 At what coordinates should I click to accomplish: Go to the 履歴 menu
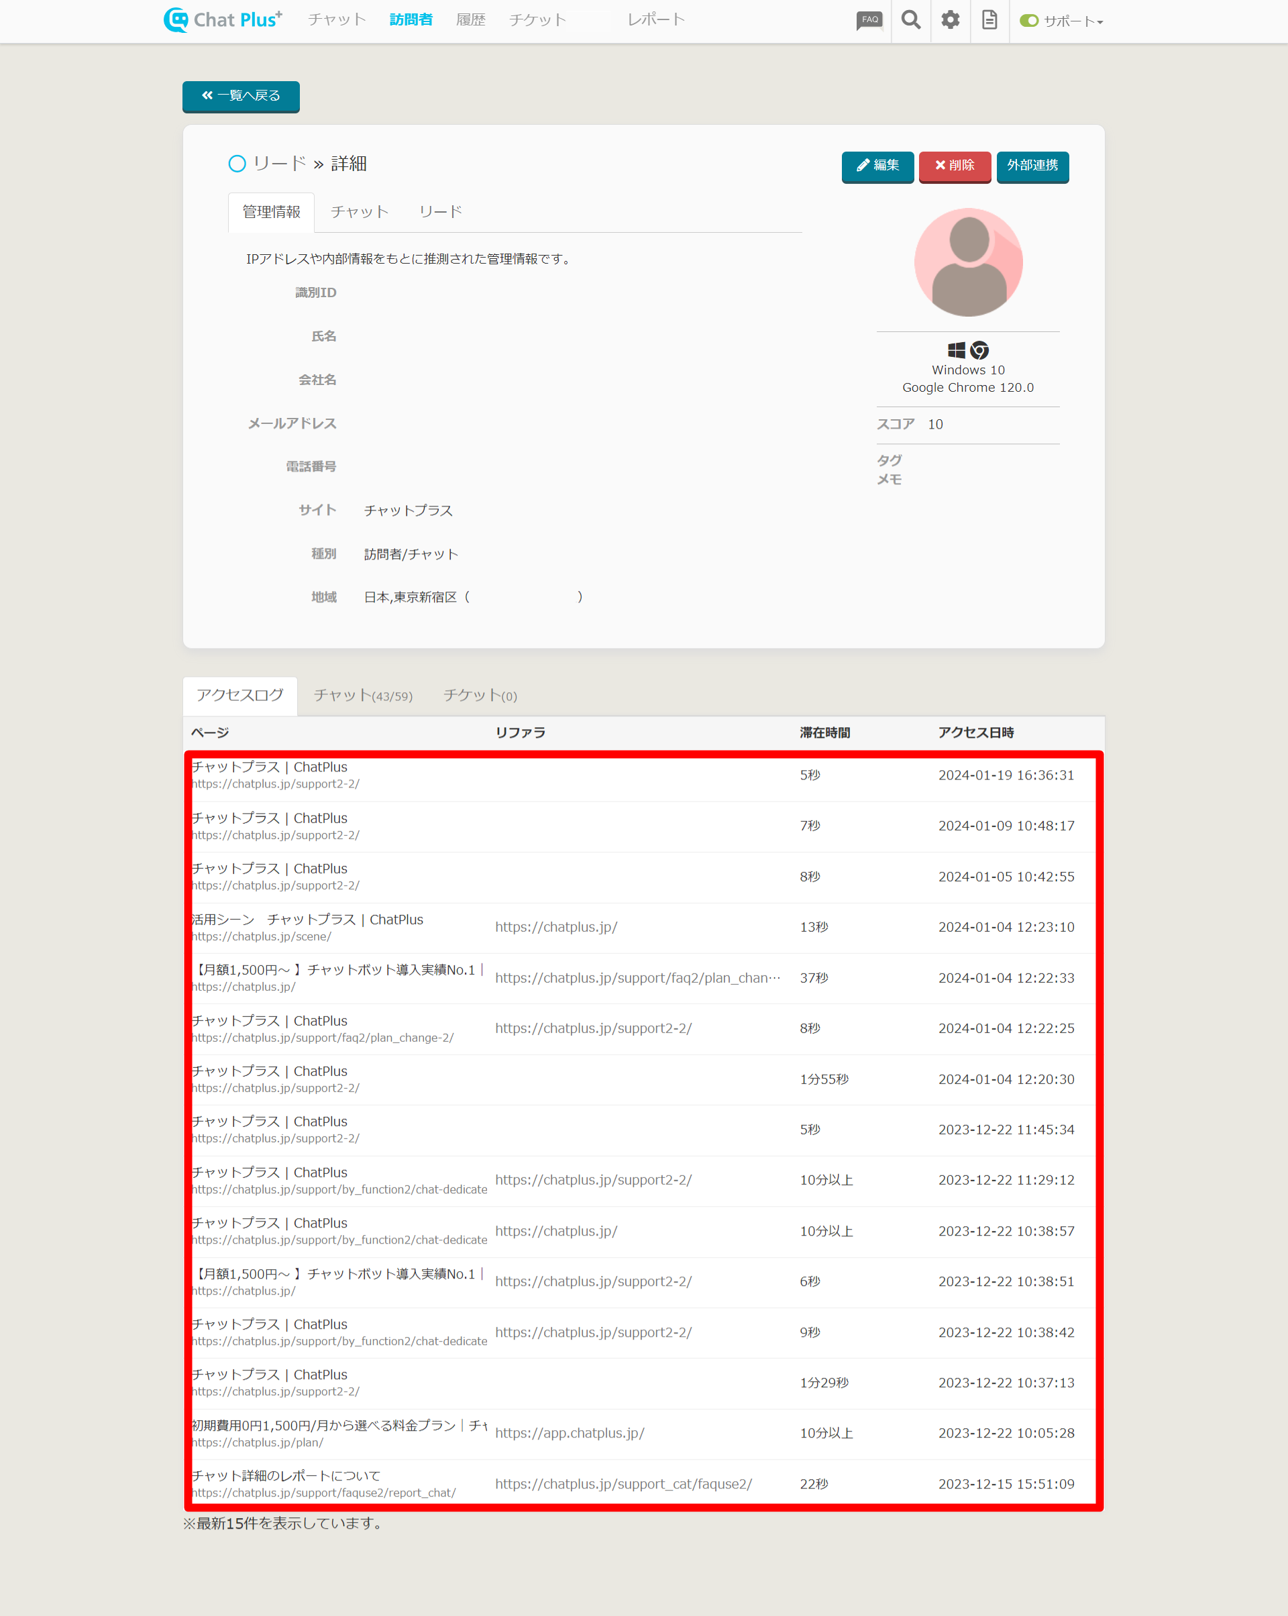pyautogui.click(x=471, y=19)
